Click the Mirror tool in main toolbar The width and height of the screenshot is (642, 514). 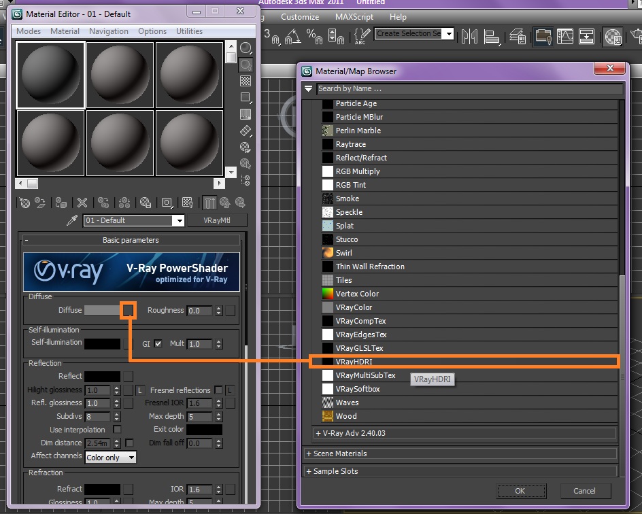click(x=469, y=37)
